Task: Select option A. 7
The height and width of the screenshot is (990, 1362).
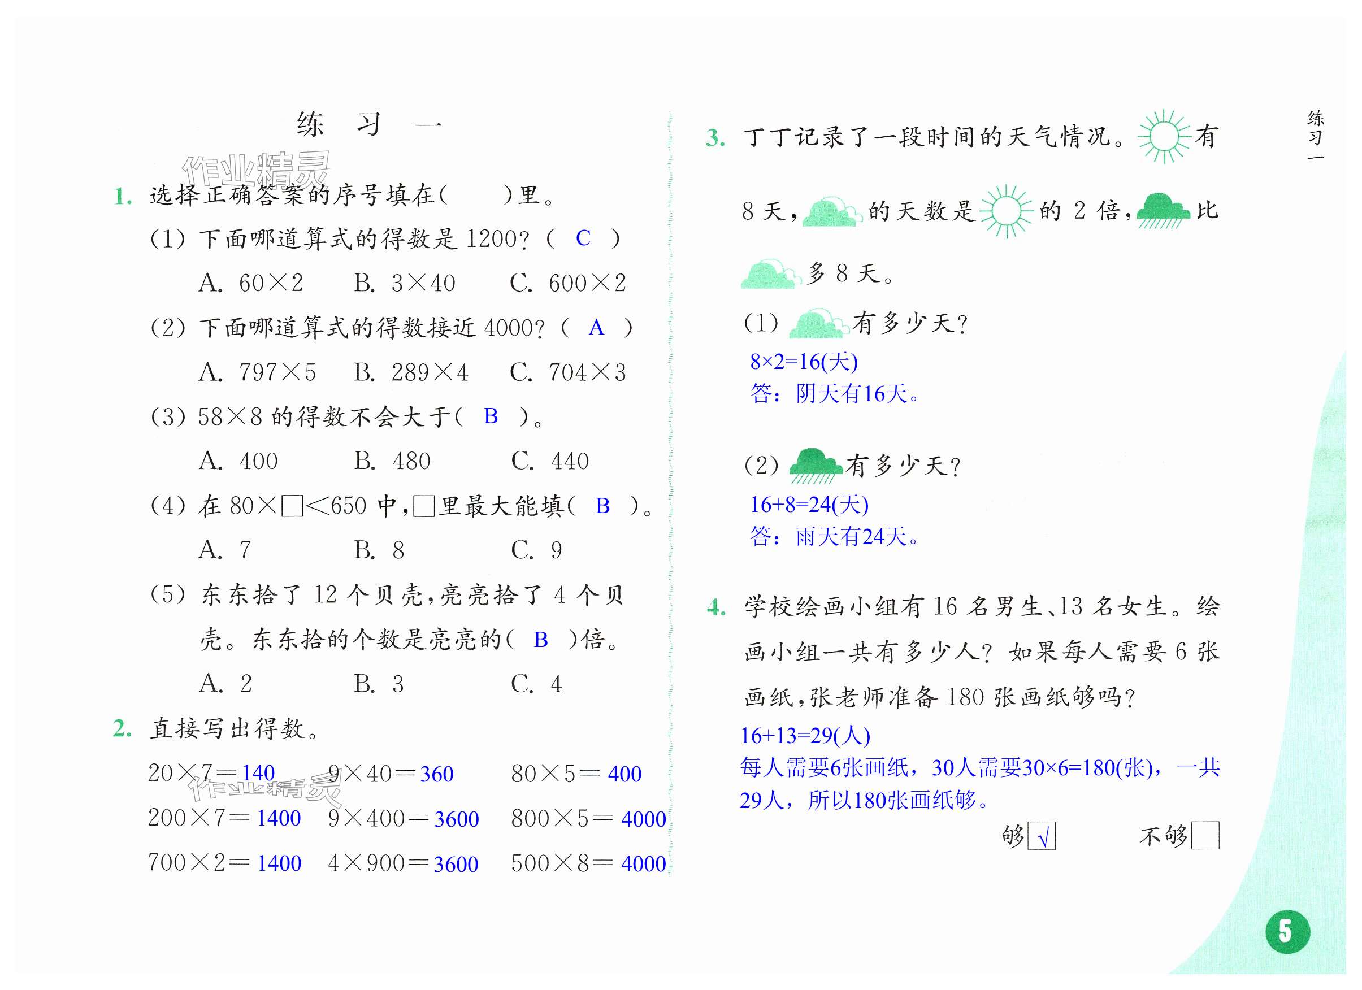Action: point(225,550)
